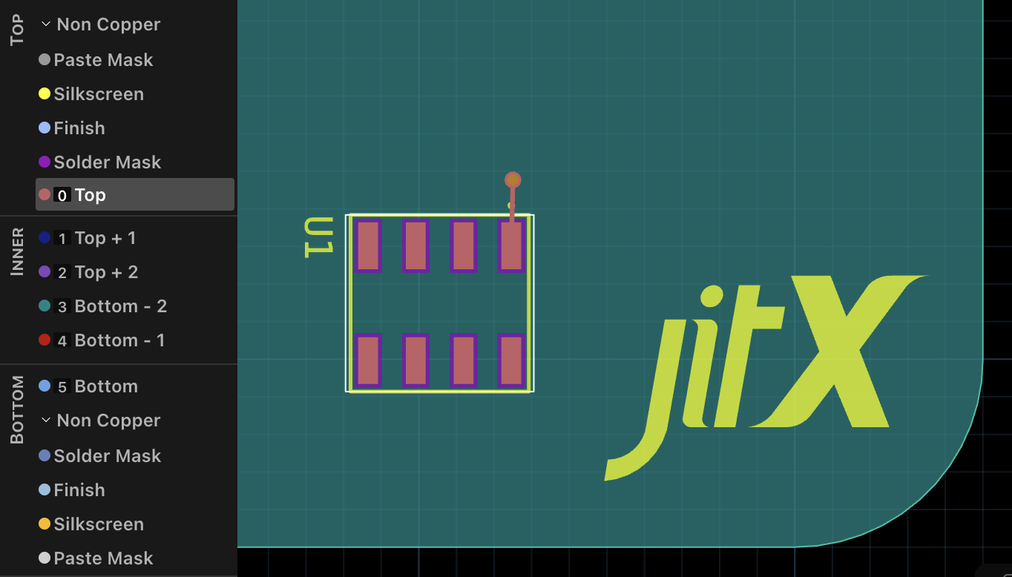Select the U1 component footprint on canvas
The height and width of the screenshot is (577, 1012).
[439, 300]
